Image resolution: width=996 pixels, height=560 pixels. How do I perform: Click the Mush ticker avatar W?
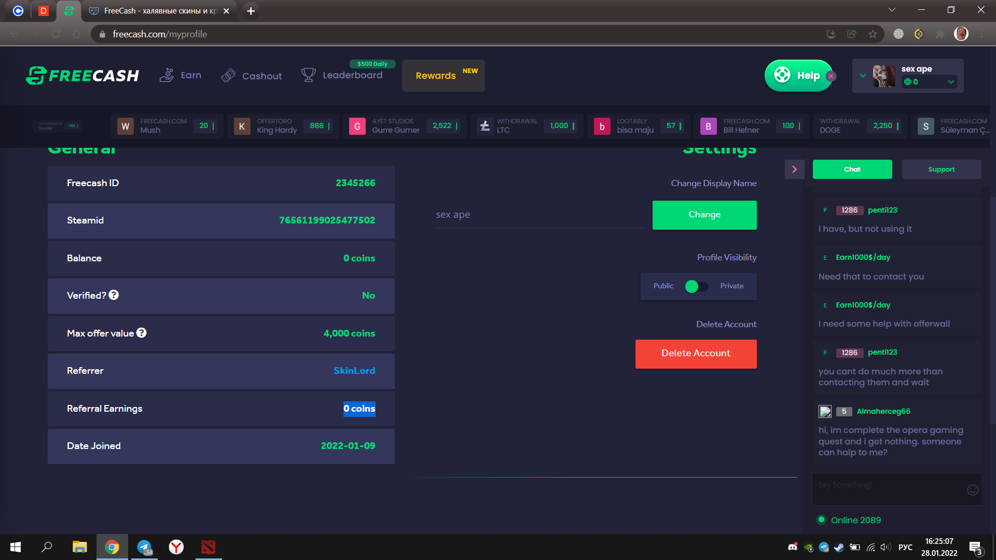coord(126,126)
